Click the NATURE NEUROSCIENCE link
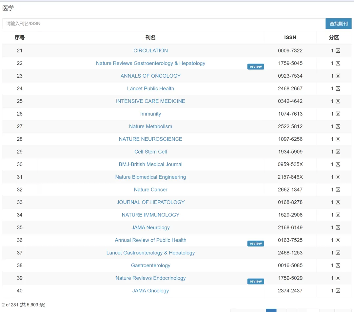This screenshot has height=312, width=354. coord(150,139)
